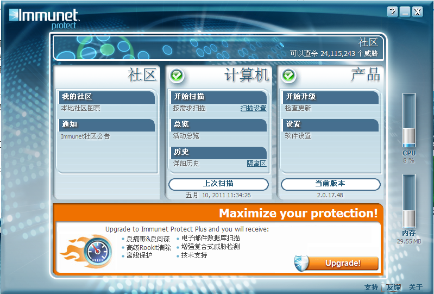The image size is (434, 294).
Task: Click the green checkmark status icon beside 计算机
Action: pos(177,76)
